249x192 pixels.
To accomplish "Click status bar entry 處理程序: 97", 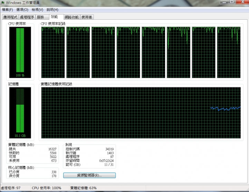I will pyautogui.click(x=11, y=188).
